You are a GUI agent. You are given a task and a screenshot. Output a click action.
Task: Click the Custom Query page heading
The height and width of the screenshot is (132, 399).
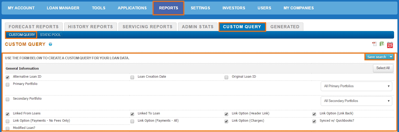click(x=25, y=44)
